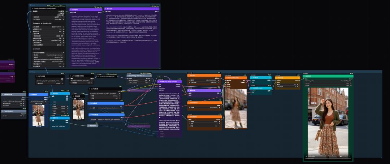
Task: Collapse the LoRA loader node
Action: 71,76
